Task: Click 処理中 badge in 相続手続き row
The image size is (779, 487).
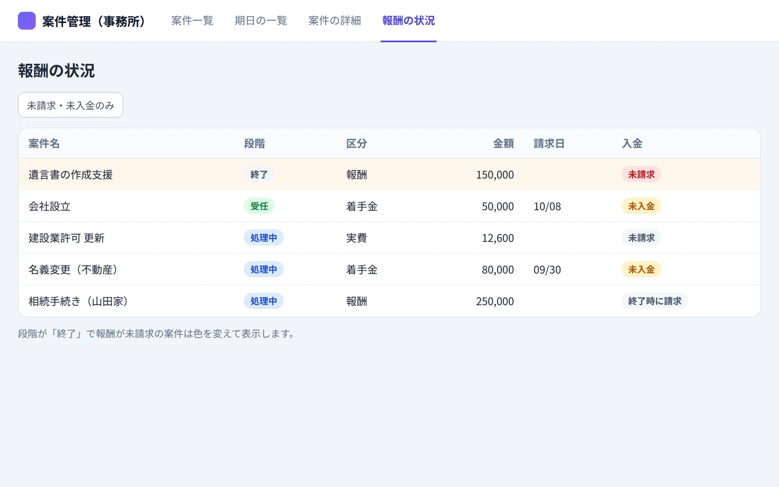Action: 264,301
